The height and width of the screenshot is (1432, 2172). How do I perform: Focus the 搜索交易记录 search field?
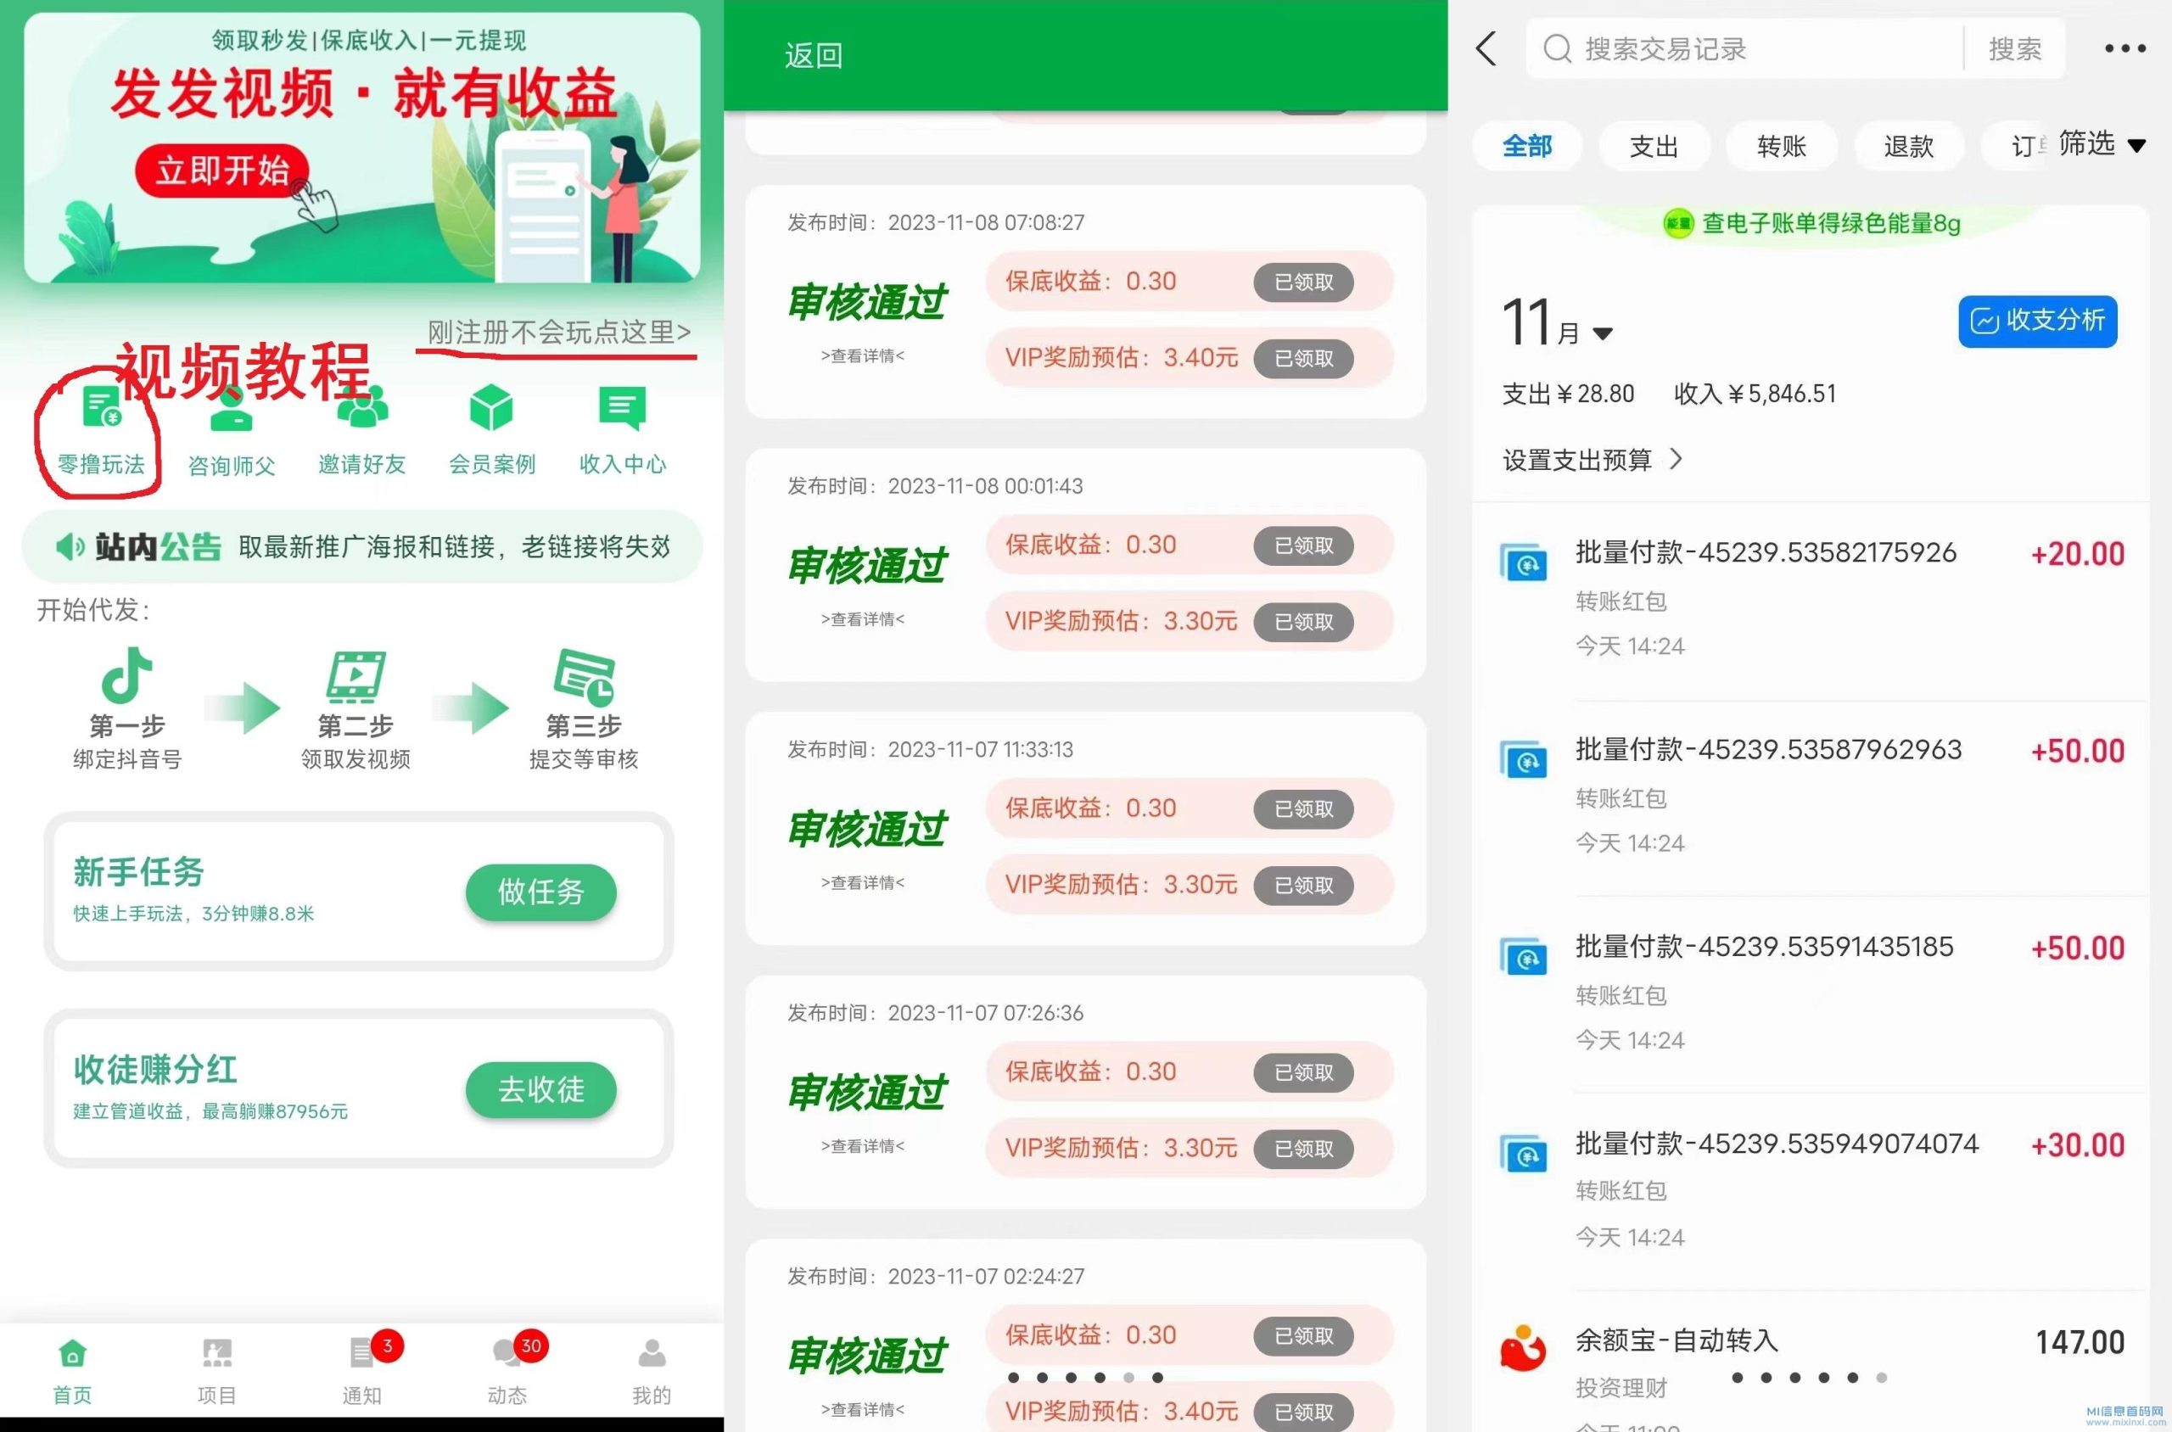click(x=1744, y=48)
